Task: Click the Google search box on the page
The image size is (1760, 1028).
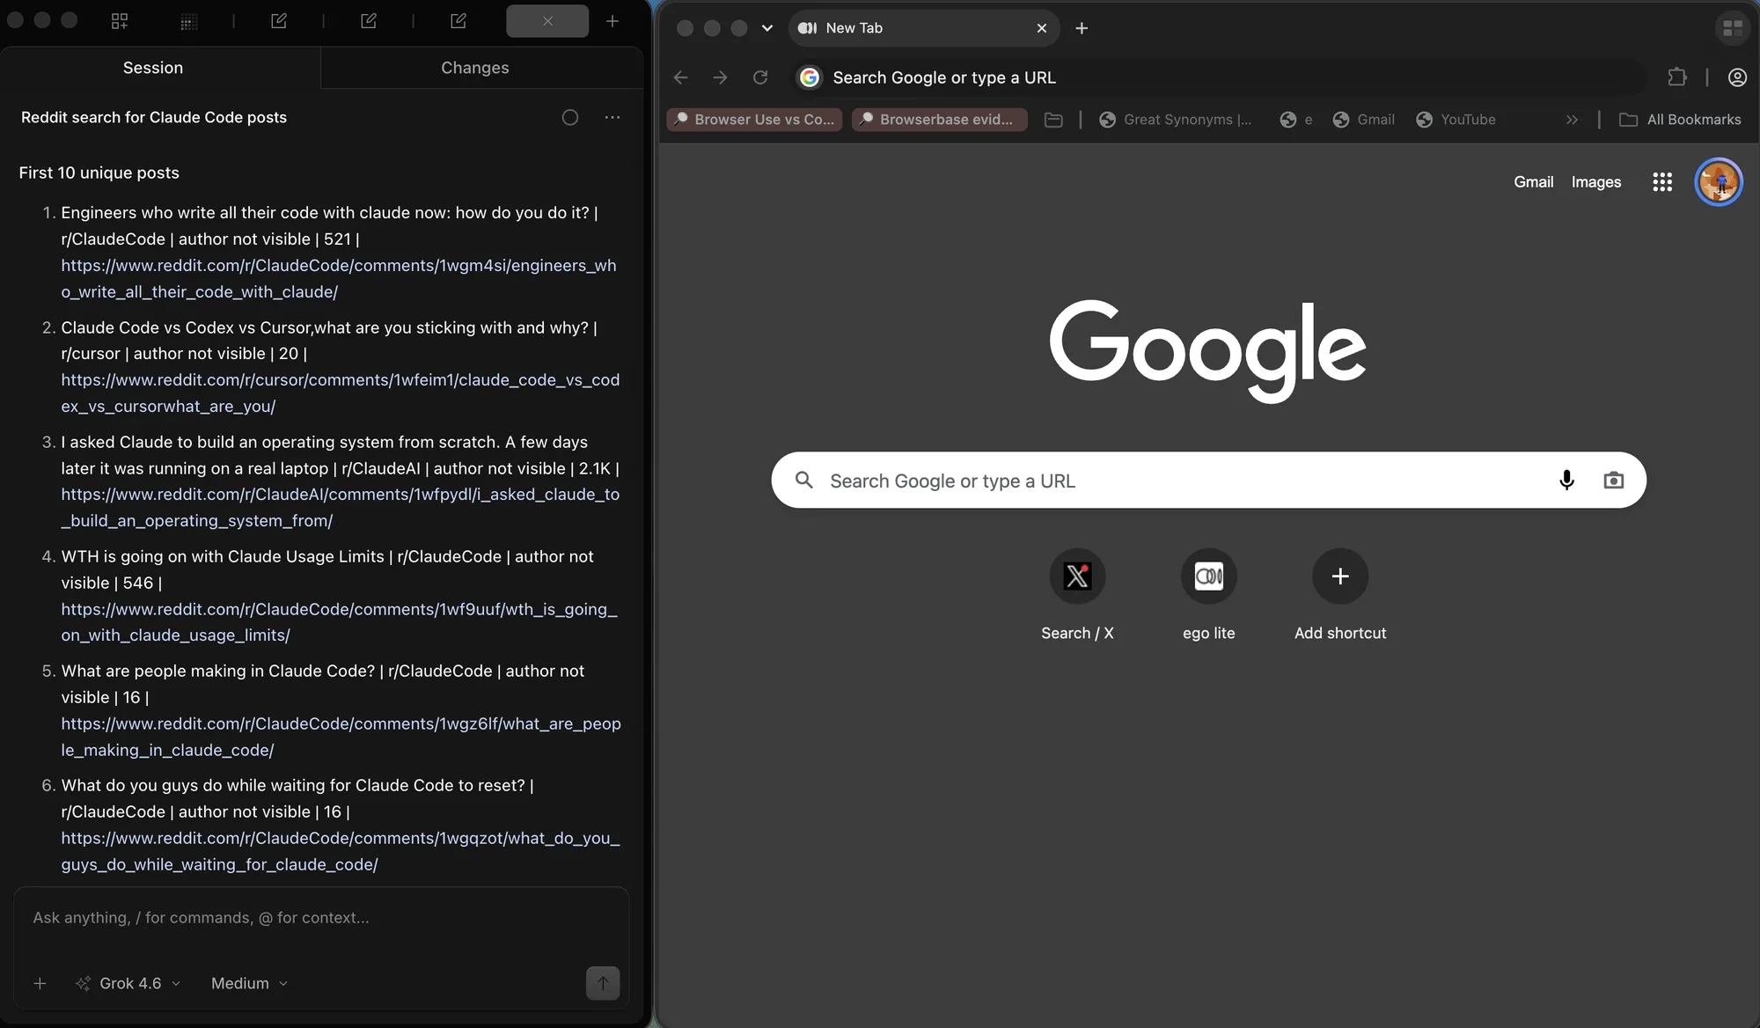Action: [x=1208, y=481]
